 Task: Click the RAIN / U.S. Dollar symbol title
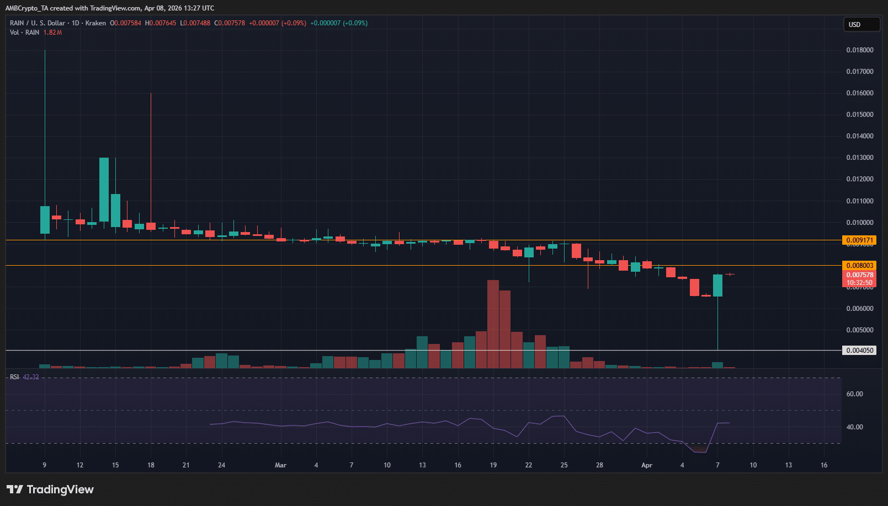[x=37, y=23]
